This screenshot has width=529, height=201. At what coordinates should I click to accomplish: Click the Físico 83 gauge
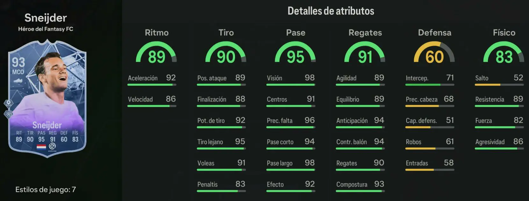click(504, 52)
